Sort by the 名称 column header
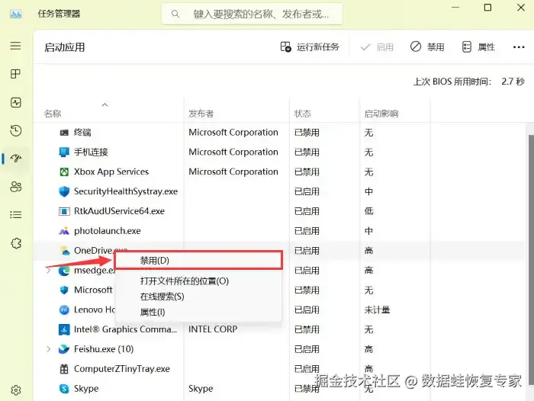 coord(53,114)
